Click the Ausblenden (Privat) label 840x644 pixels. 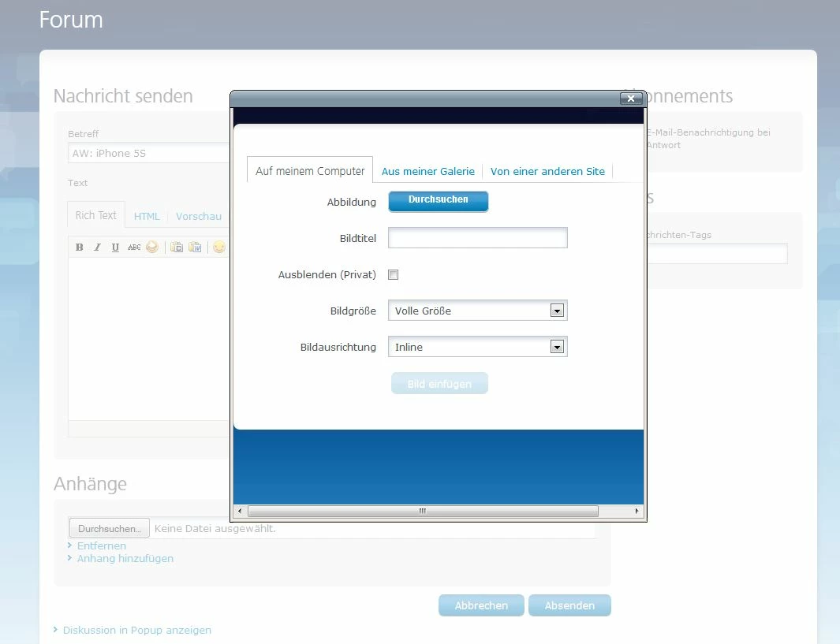(327, 274)
